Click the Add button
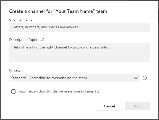This screenshot has width=159, height=120. (137, 106)
